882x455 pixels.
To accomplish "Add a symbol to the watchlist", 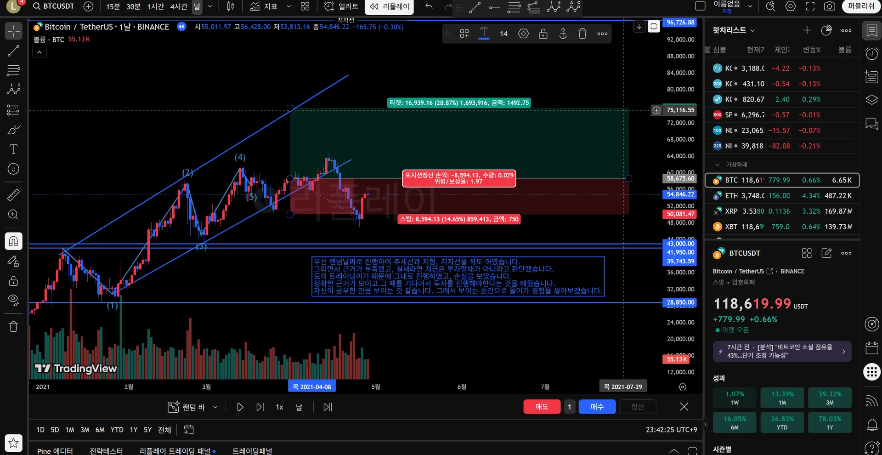I will pos(807,30).
